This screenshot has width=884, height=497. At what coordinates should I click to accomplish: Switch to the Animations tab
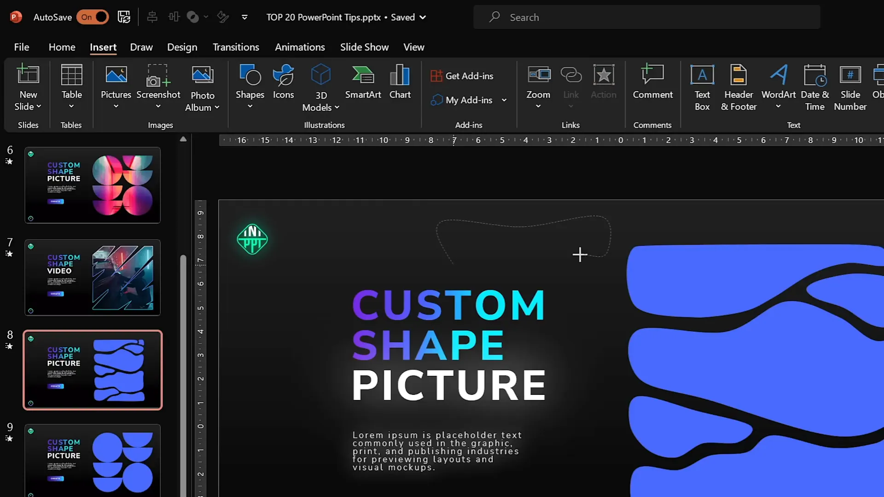tap(300, 47)
